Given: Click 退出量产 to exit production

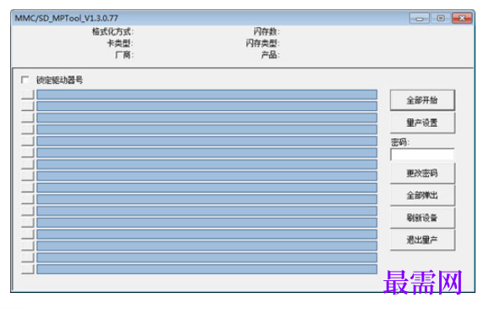Looking at the screenshot, I should tap(422, 240).
